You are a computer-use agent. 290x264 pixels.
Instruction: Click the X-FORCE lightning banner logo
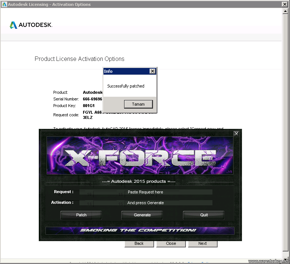coord(140,155)
